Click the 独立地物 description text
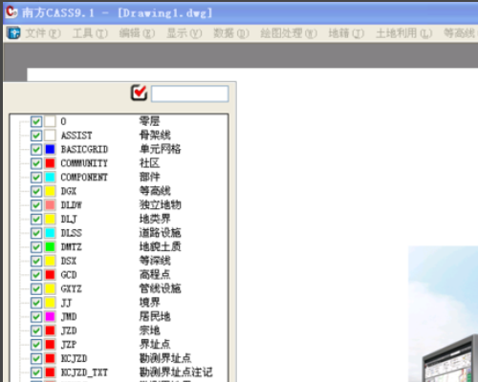 point(160,204)
